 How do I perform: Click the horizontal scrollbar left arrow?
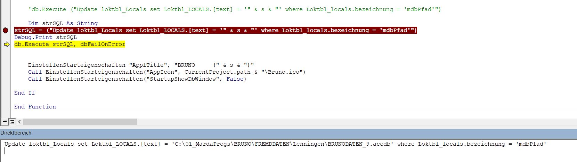tap(19, 122)
